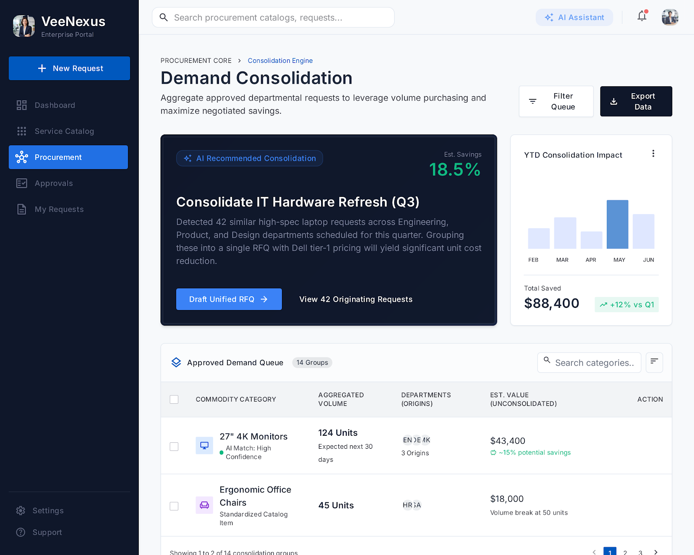Go to page 2 of the queue

[625, 552]
